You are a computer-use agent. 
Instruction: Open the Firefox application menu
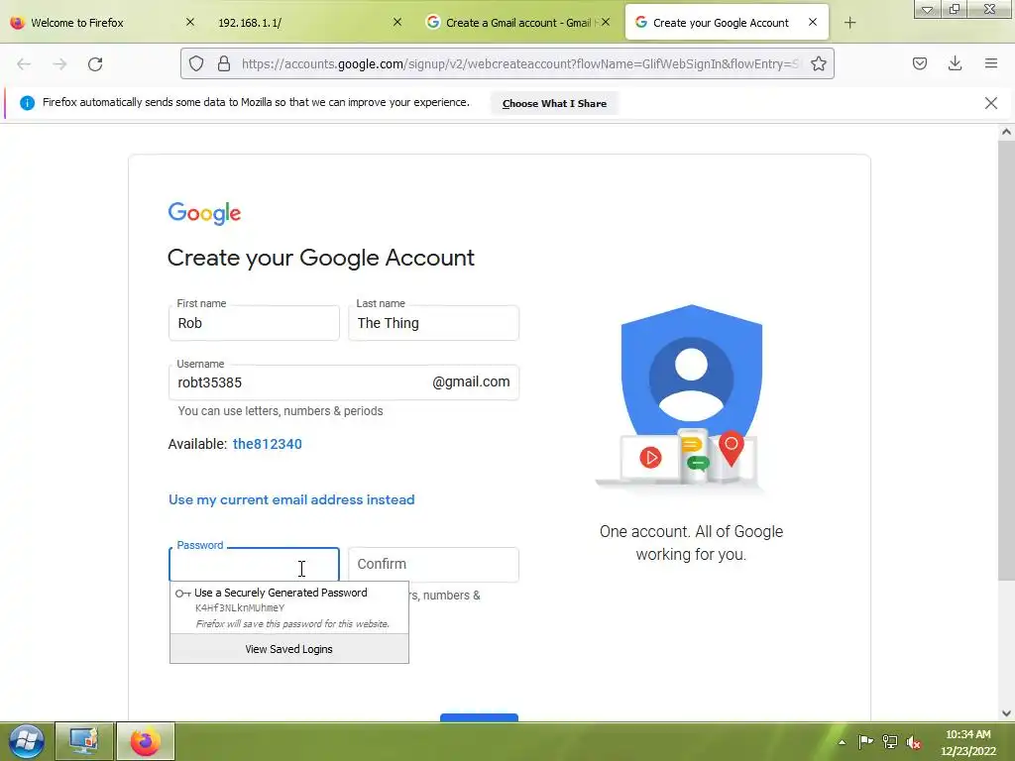[990, 63]
